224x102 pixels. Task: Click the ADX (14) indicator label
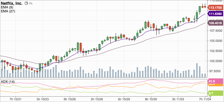point(8,82)
